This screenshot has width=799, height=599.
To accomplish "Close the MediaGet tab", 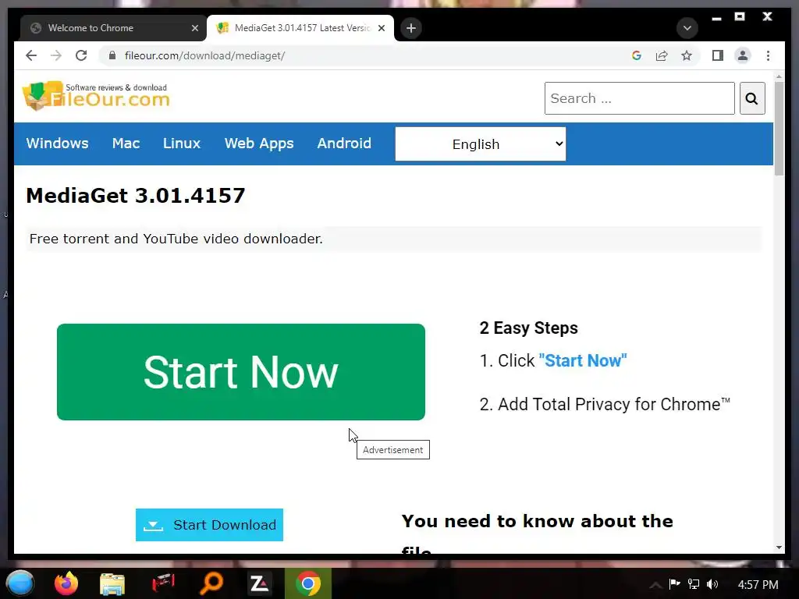I will [381, 28].
